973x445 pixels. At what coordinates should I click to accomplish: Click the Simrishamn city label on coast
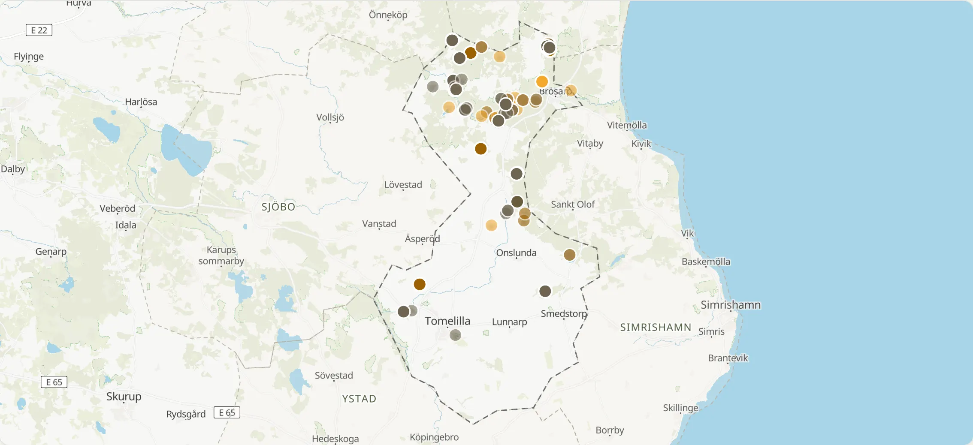pos(731,305)
